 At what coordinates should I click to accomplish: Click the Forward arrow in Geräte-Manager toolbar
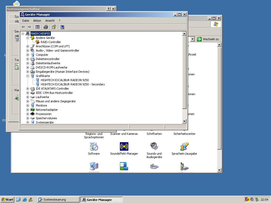(29, 27)
